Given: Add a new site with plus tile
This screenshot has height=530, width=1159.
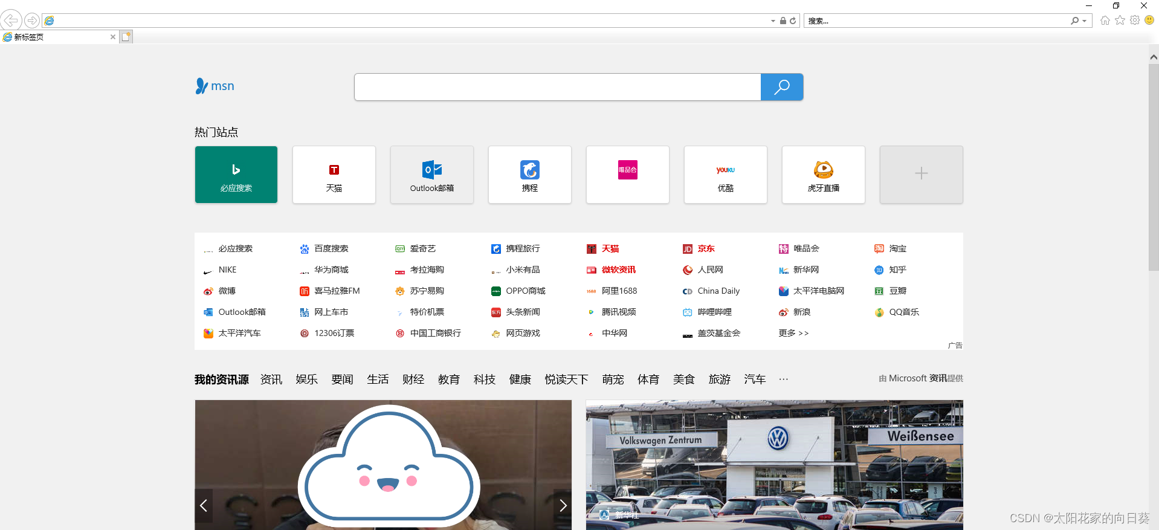Looking at the screenshot, I should [922, 175].
